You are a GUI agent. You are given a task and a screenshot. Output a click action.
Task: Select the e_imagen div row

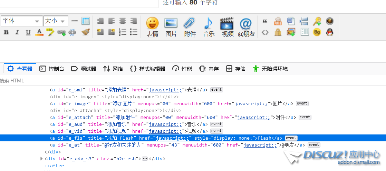(x=114, y=97)
